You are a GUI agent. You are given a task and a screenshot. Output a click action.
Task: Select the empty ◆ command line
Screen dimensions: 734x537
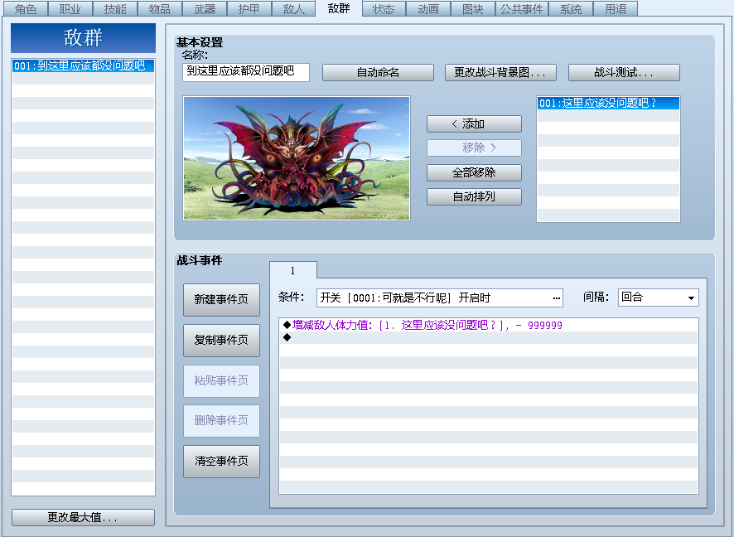489,337
